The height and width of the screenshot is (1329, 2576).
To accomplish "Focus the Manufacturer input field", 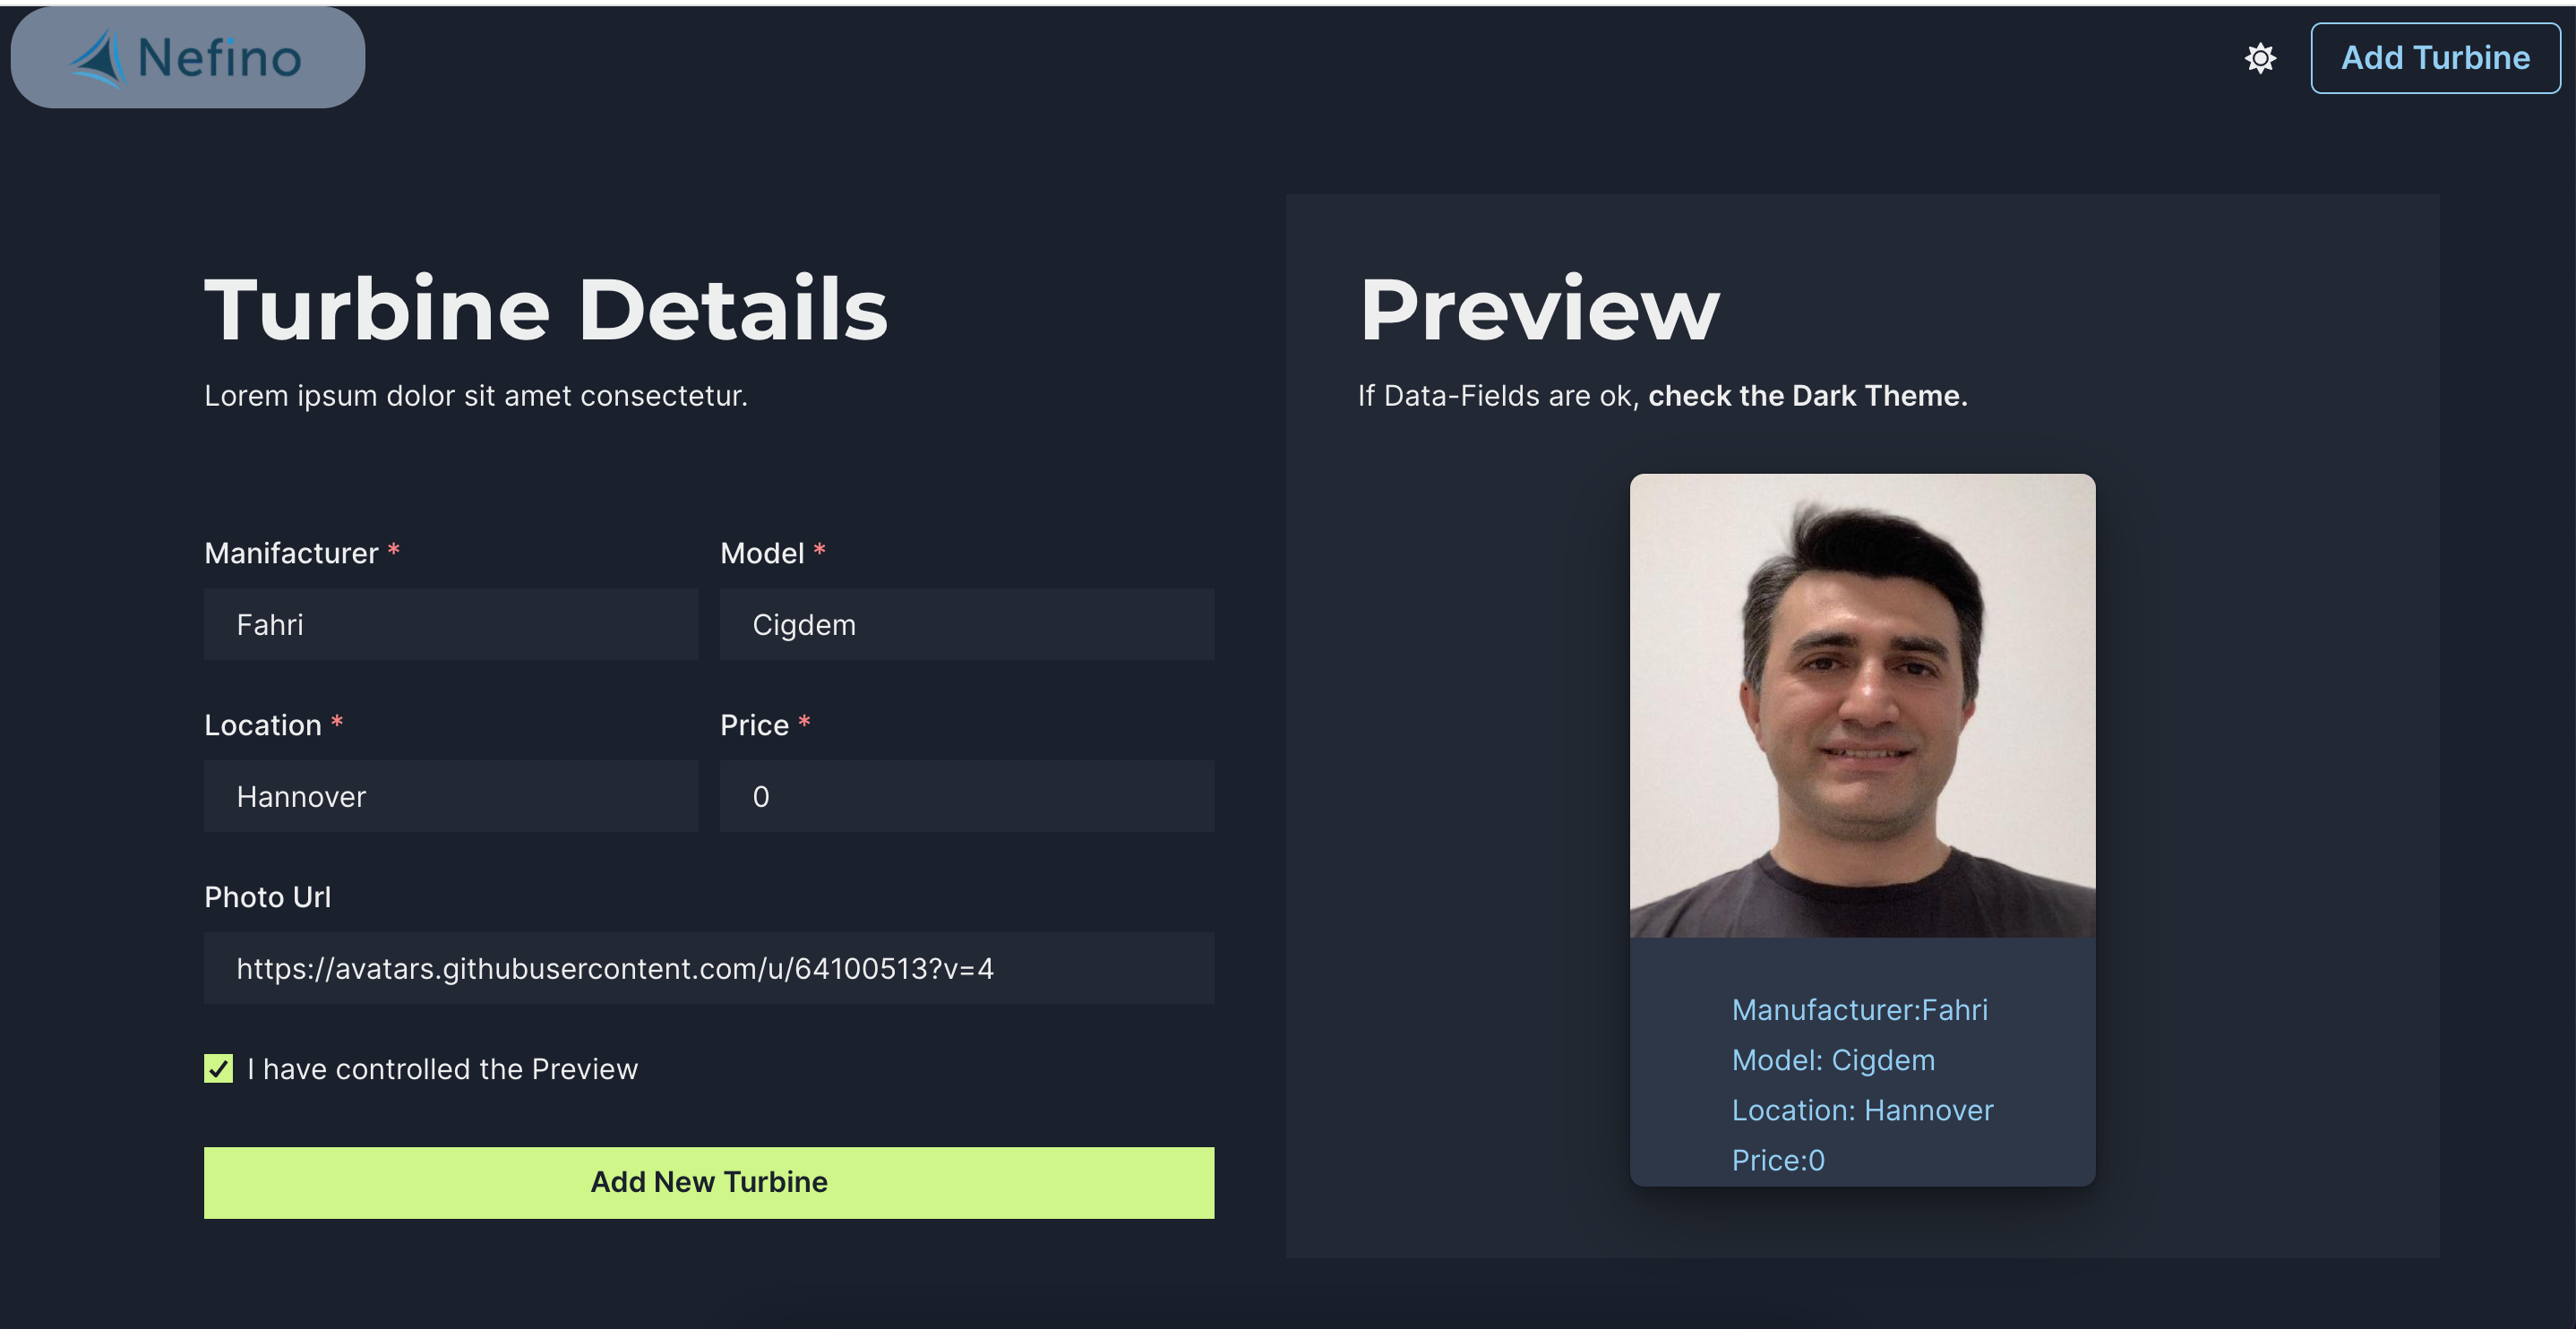I will [450, 624].
